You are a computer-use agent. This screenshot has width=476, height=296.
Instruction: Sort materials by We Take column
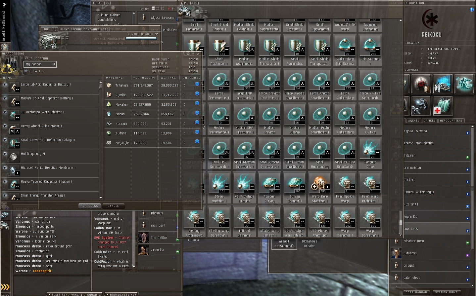169,78
